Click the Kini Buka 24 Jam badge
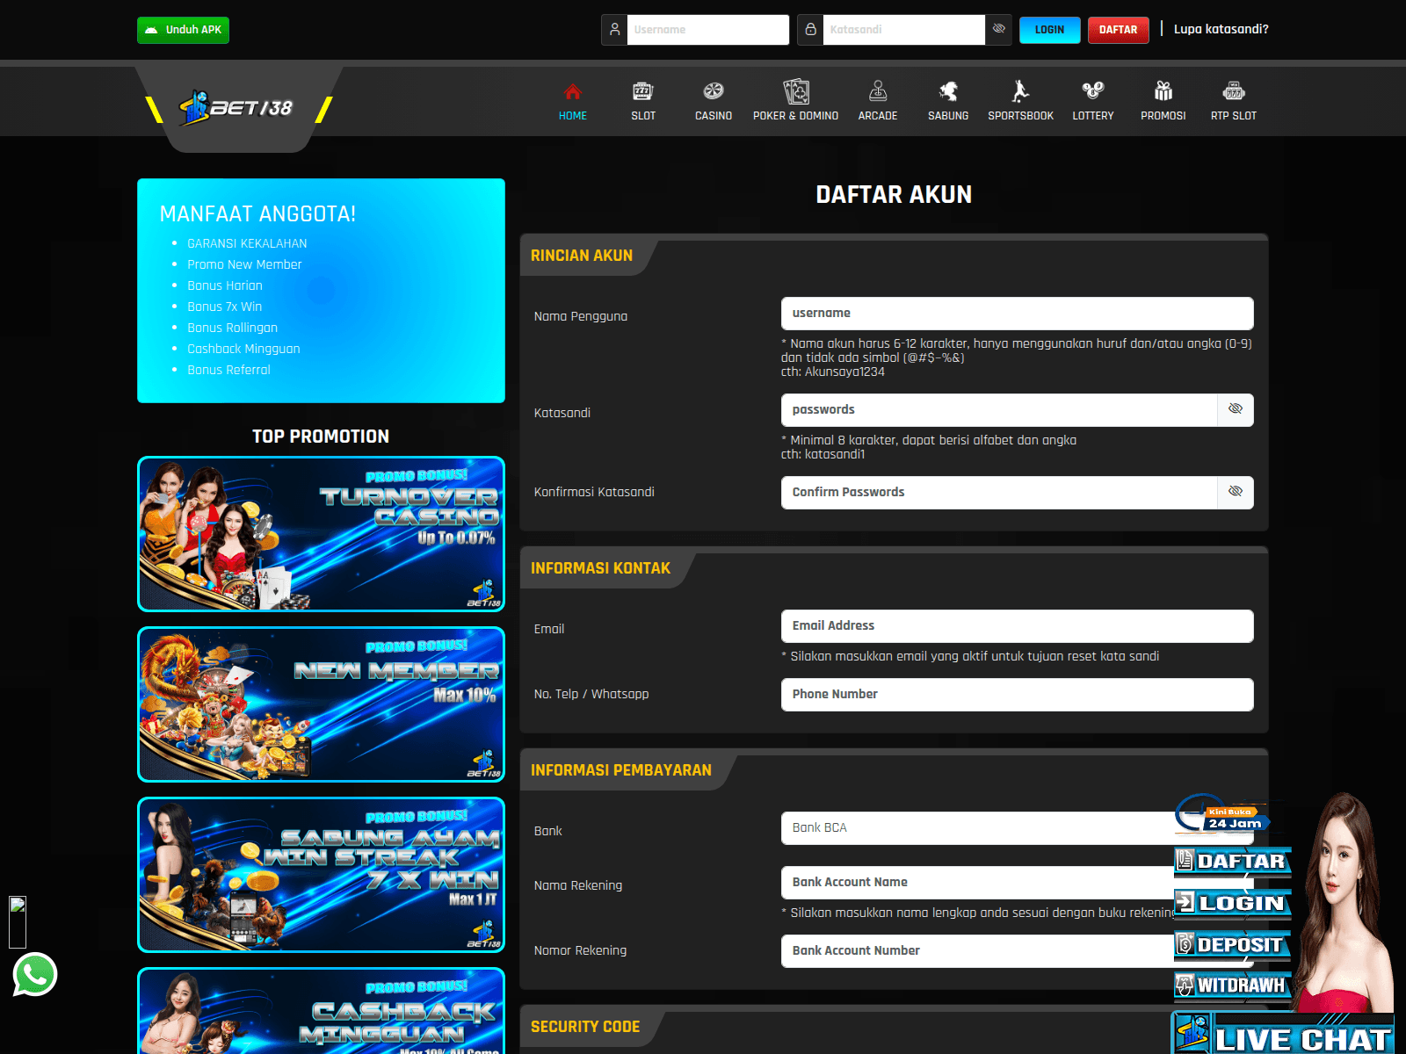This screenshot has height=1054, width=1406. (x=1222, y=813)
